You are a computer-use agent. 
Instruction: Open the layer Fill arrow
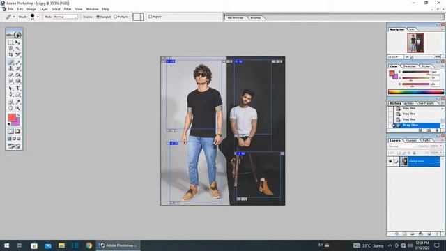[x=441, y=153]
